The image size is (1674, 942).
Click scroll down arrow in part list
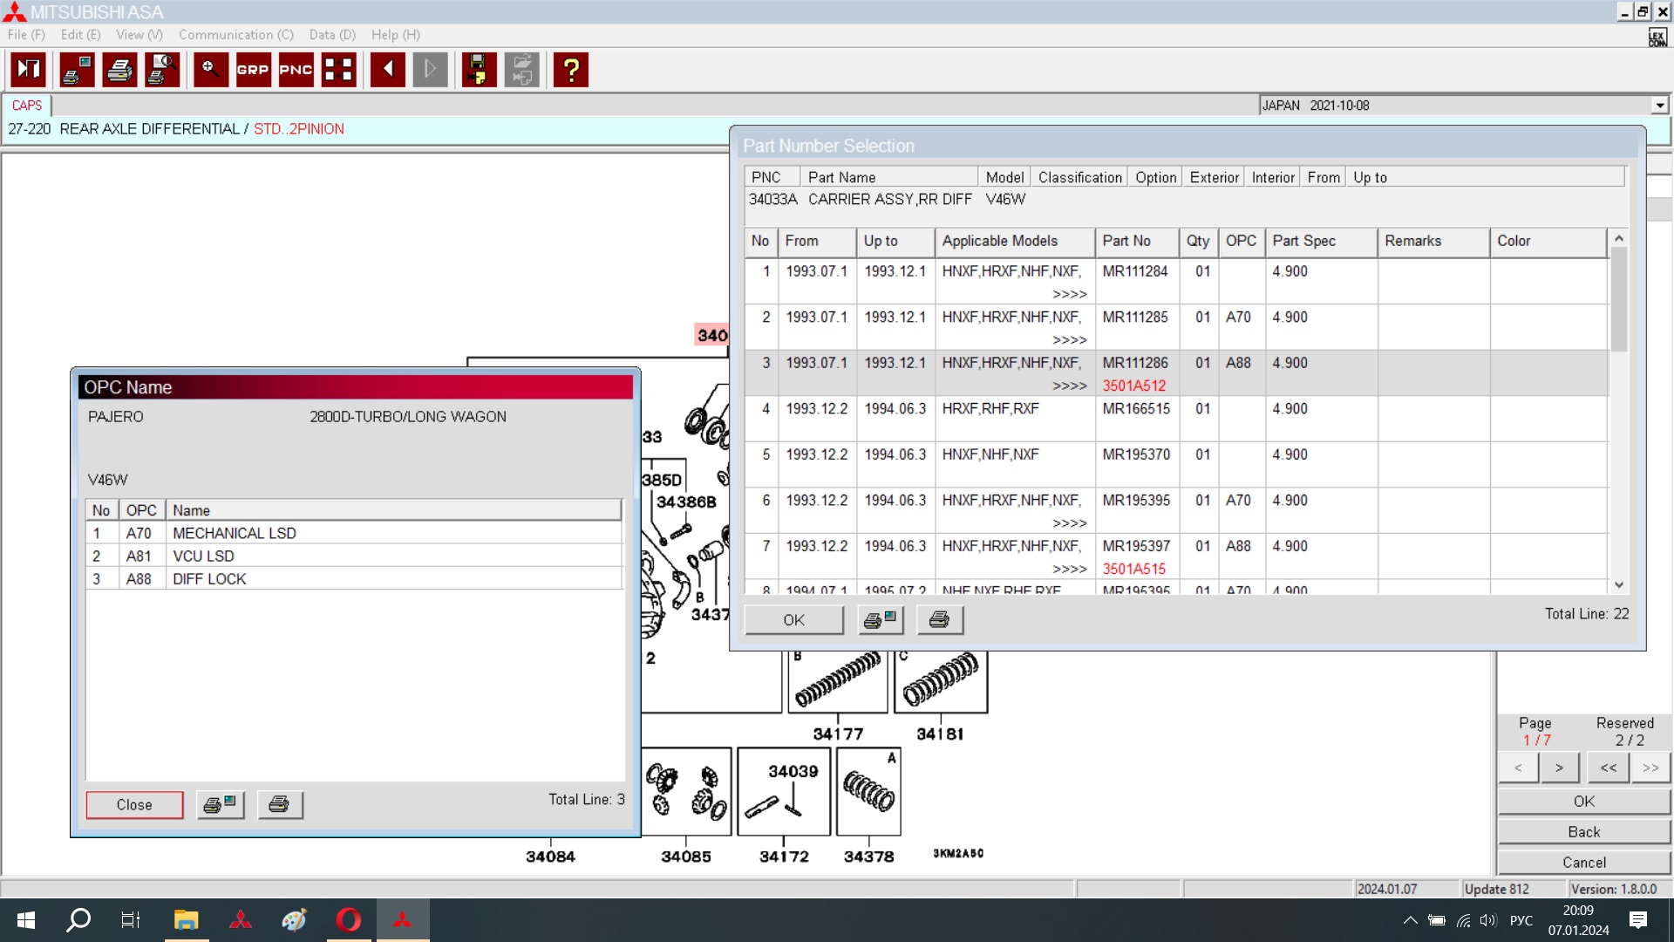tap(1619, 585)
